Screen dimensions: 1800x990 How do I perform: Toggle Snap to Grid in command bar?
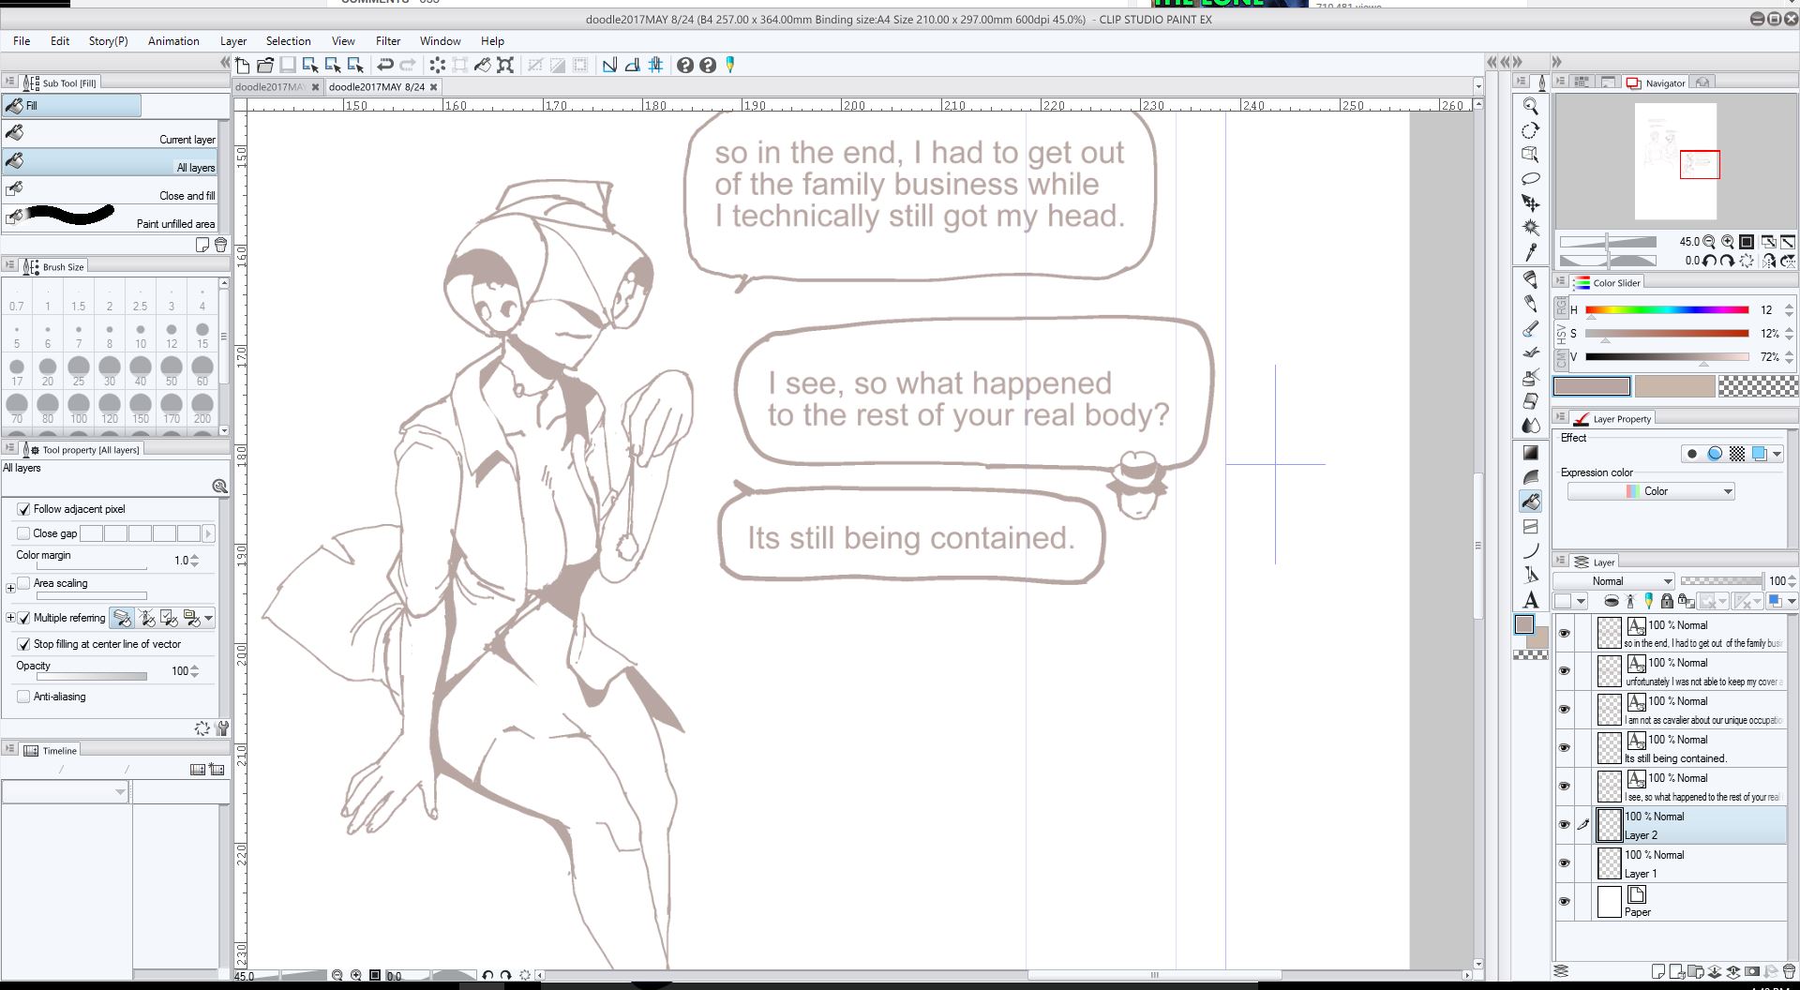[x=655, y=65]
